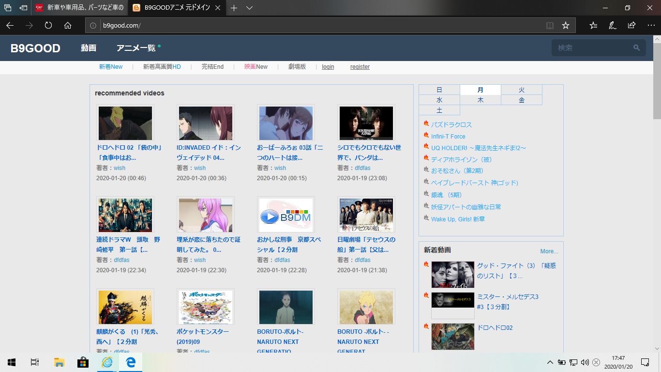Expand the tab previews chevron
Screen dimensions: 661x372
tap(249, 8)
